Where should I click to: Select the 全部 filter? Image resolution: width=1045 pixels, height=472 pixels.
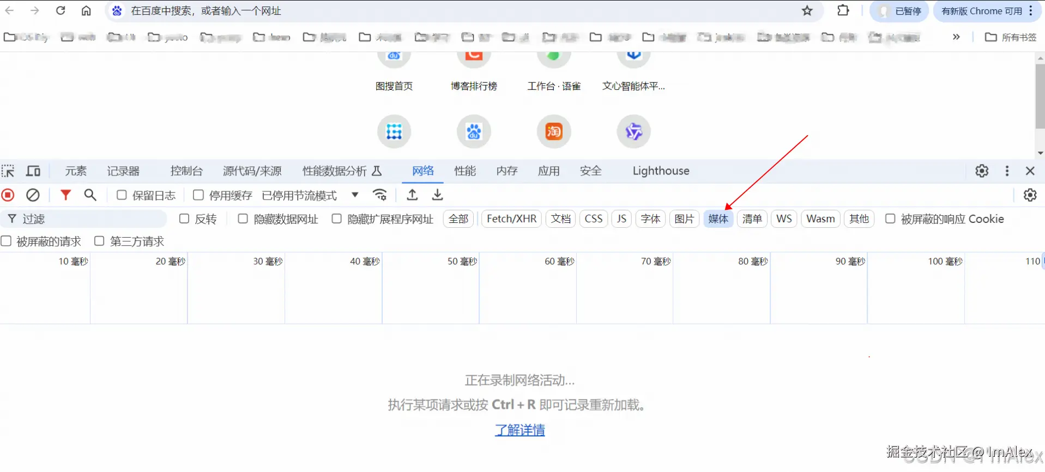458,219
